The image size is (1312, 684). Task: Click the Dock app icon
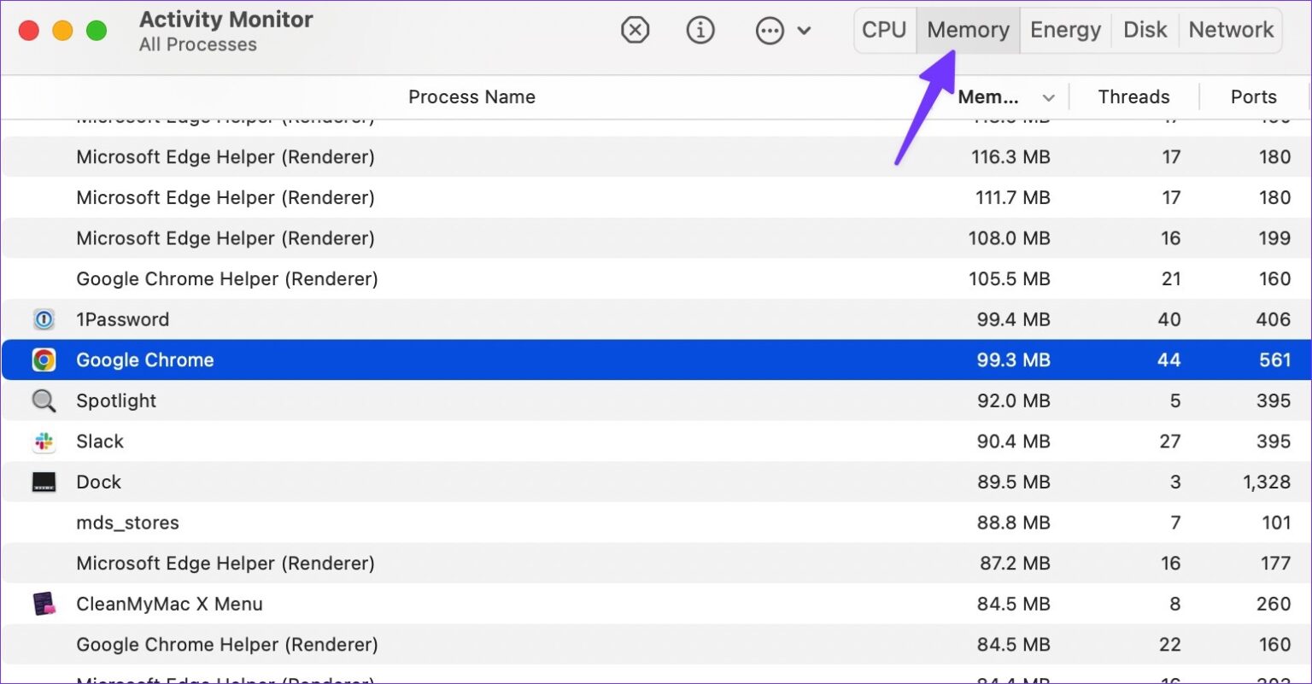click(44, 482)
